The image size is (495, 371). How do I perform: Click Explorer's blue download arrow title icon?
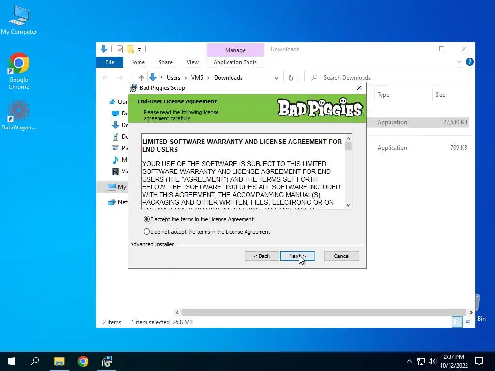(104, 49)
